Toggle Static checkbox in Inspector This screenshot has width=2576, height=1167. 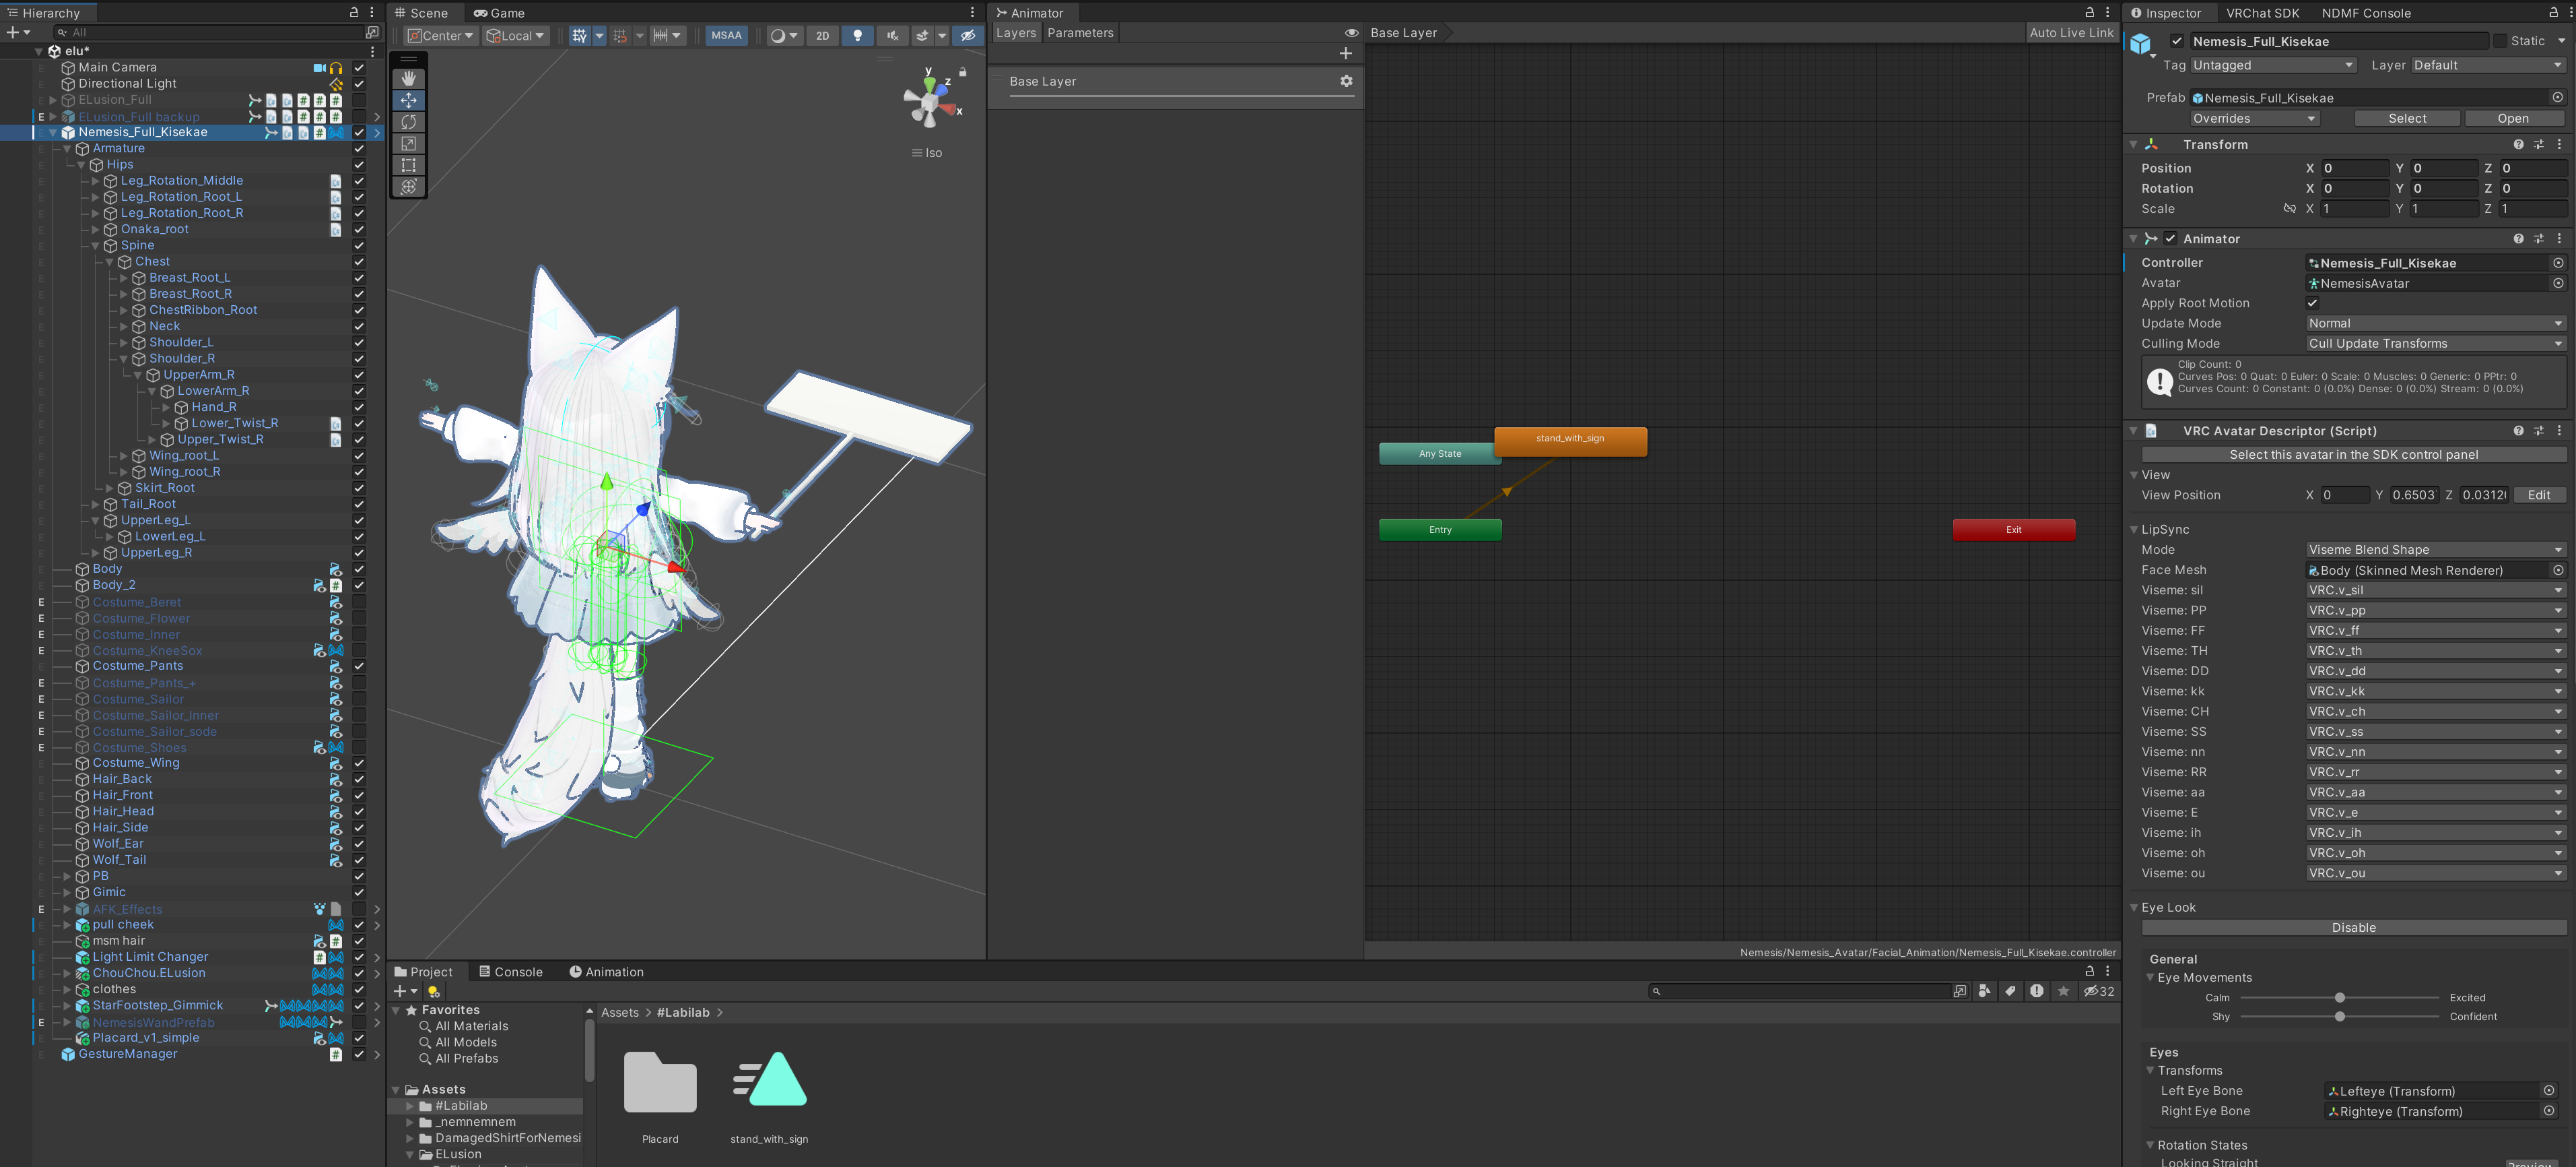tap(2500, 41)
